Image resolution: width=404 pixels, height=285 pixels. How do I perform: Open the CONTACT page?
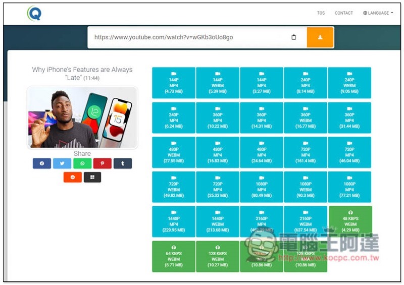click(344, 13)
